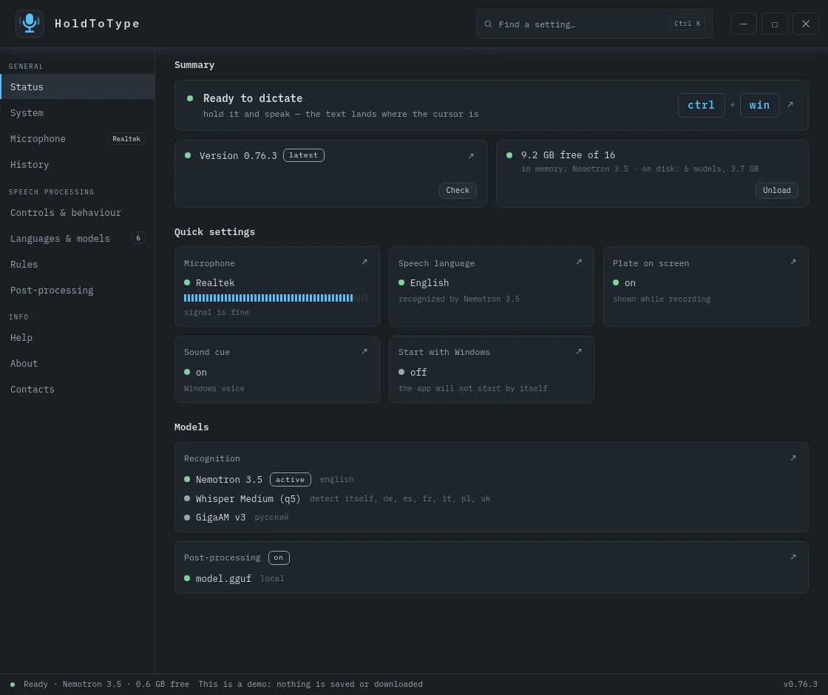
Task: Click the ctrl hotkey key
Action: pyautogui.click(x=702, y=105)
